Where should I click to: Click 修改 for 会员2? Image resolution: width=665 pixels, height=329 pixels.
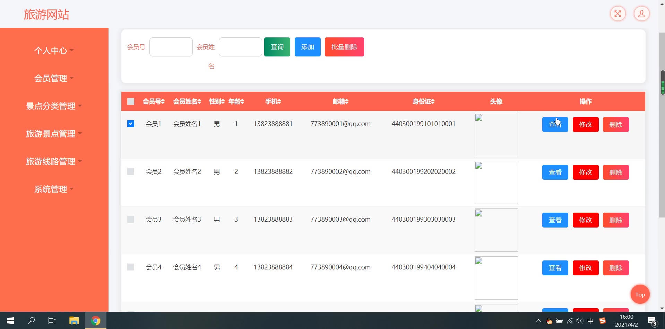click(x=586, y=172)
